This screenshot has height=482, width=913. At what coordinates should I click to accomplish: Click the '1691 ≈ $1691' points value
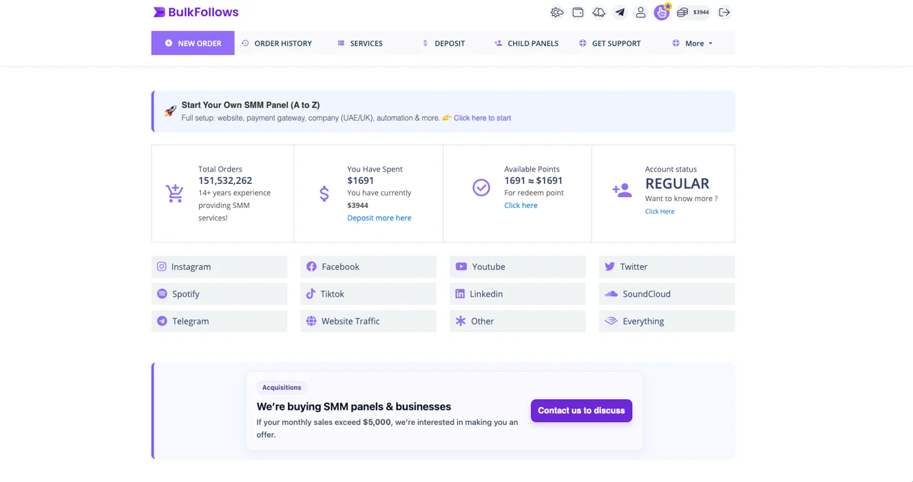[x=534, y=180]
